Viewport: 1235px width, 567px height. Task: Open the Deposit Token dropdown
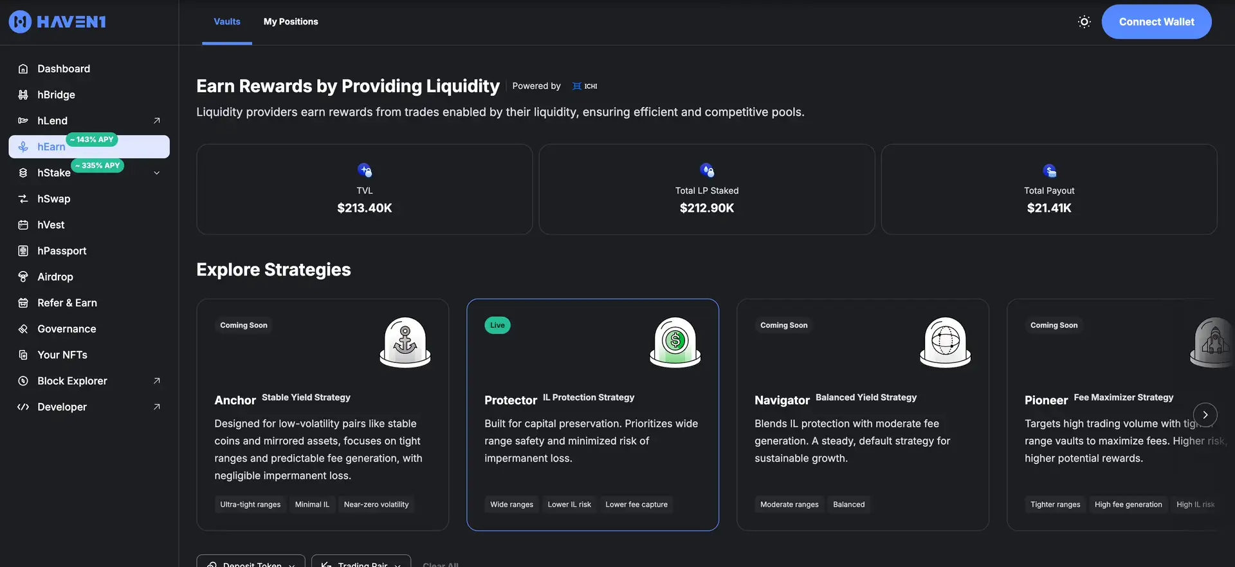pyautogui.click(x=251, y=562)
